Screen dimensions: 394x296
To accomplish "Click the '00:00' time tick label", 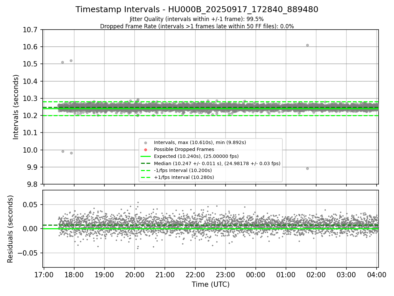I will [255, 274].
